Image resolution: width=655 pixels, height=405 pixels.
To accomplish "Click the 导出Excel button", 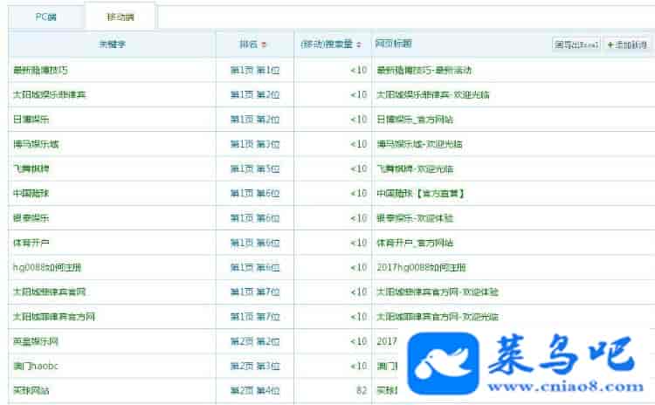I will pos(576,45).
